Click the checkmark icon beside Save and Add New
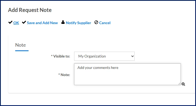This screenshot has width=196, height=106. (x=24, y=22)
